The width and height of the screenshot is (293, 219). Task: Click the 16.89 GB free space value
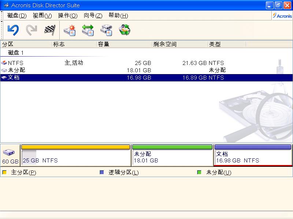194,77
